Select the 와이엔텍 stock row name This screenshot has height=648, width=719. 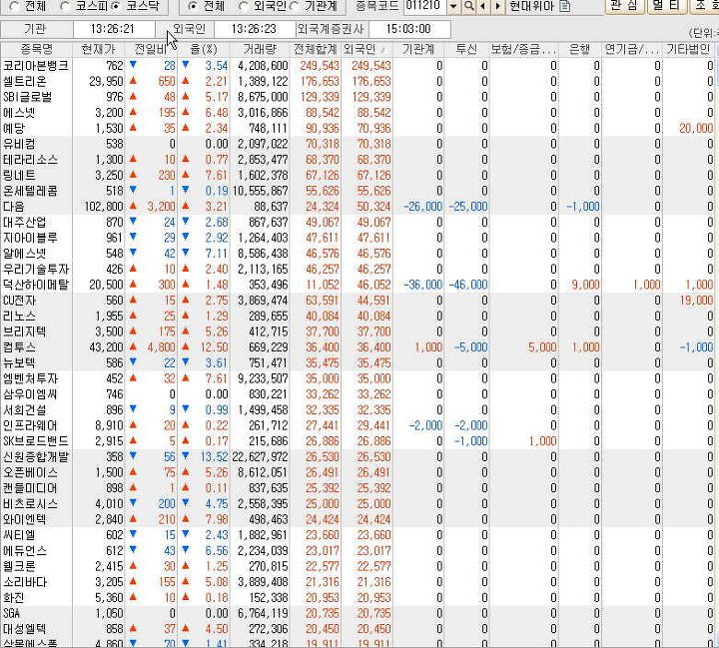tap(25, 519)
